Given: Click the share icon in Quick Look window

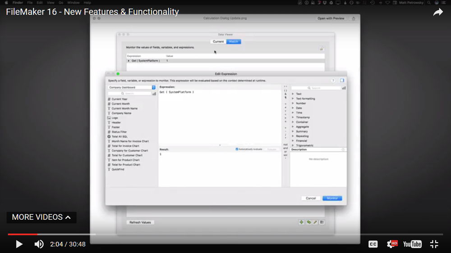Looking at the screenshot, I should (x=354, y=18).
